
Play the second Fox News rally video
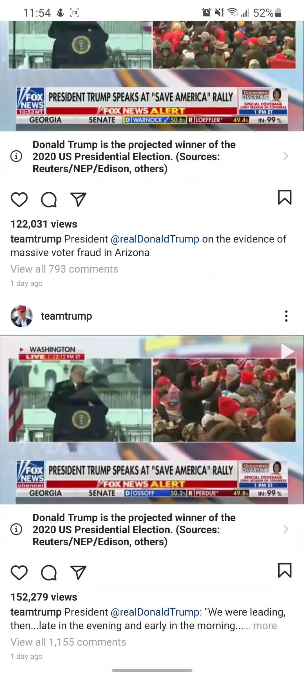287,351
